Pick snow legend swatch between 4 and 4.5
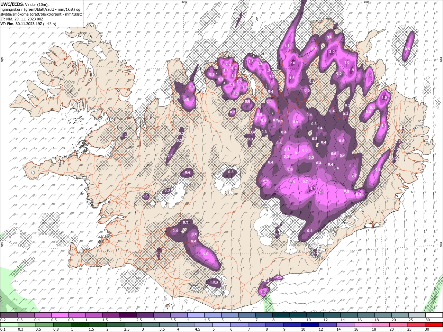This screenshot has width=443, height=332. click(x=196, y=315)
